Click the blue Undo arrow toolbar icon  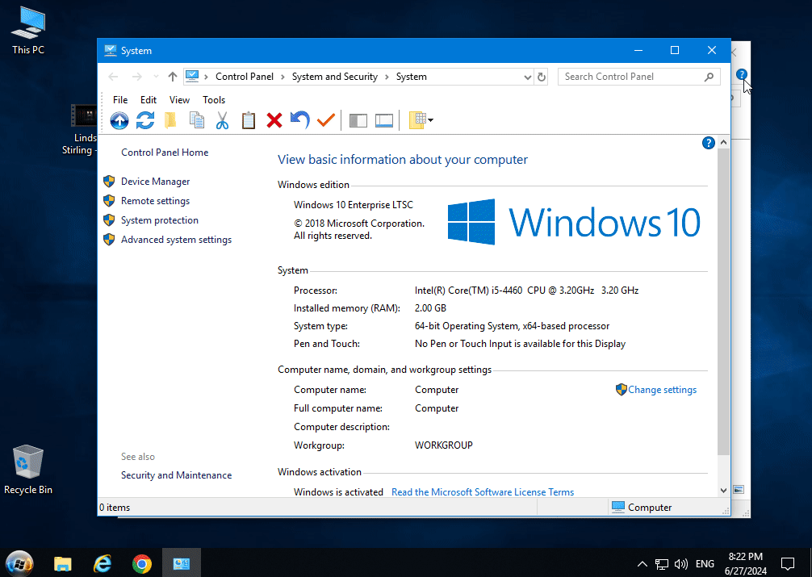pyautogui.click(x=299, y=120)
